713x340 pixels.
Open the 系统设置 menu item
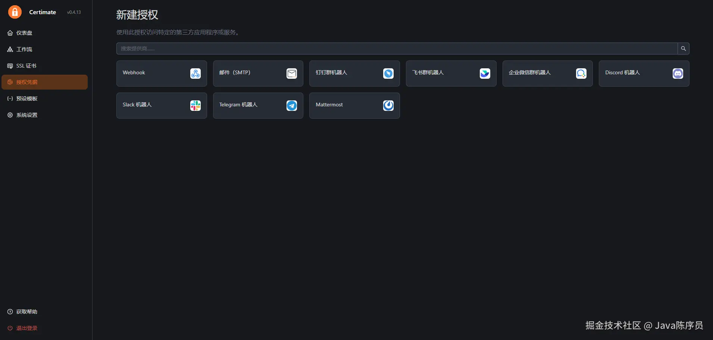45,115
